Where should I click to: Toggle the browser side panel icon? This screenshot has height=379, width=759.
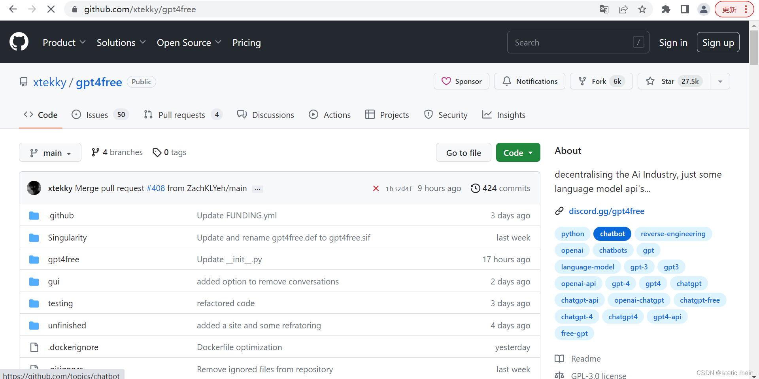(x=685, y=9)
